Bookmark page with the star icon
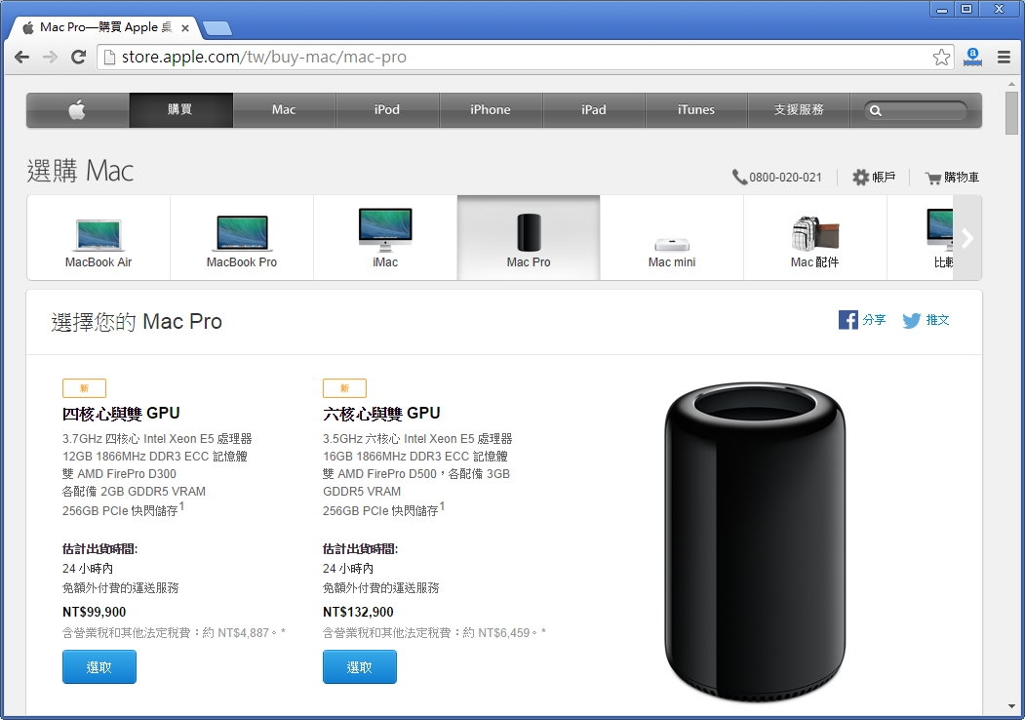The width and height of the screenshot is (1025, 720). point(941,57)
